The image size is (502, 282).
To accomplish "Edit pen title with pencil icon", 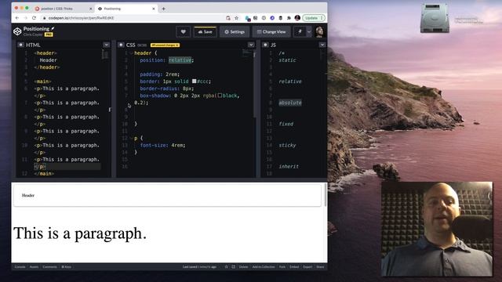I will [x=53, y=28].
